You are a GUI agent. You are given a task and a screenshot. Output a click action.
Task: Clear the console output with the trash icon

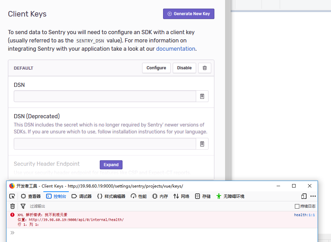pyautogui.click(x=12, y=206)
